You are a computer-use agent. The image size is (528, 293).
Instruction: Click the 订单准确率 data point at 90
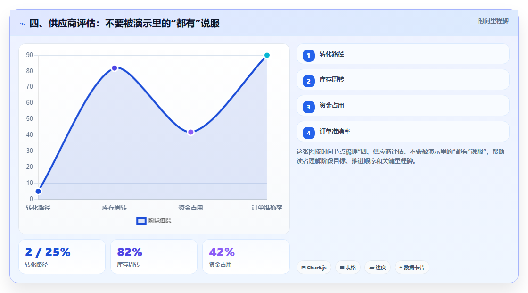[x=267, y=55]
